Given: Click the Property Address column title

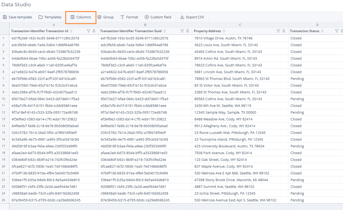Looking at the screenshot, I should tap(207, 31).
